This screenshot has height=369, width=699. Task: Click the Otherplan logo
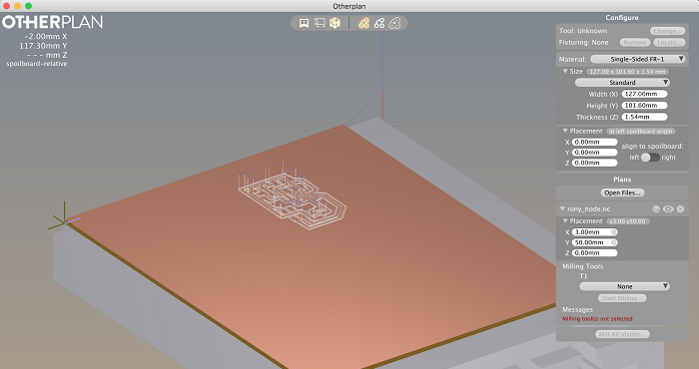[x=53, y=22]
